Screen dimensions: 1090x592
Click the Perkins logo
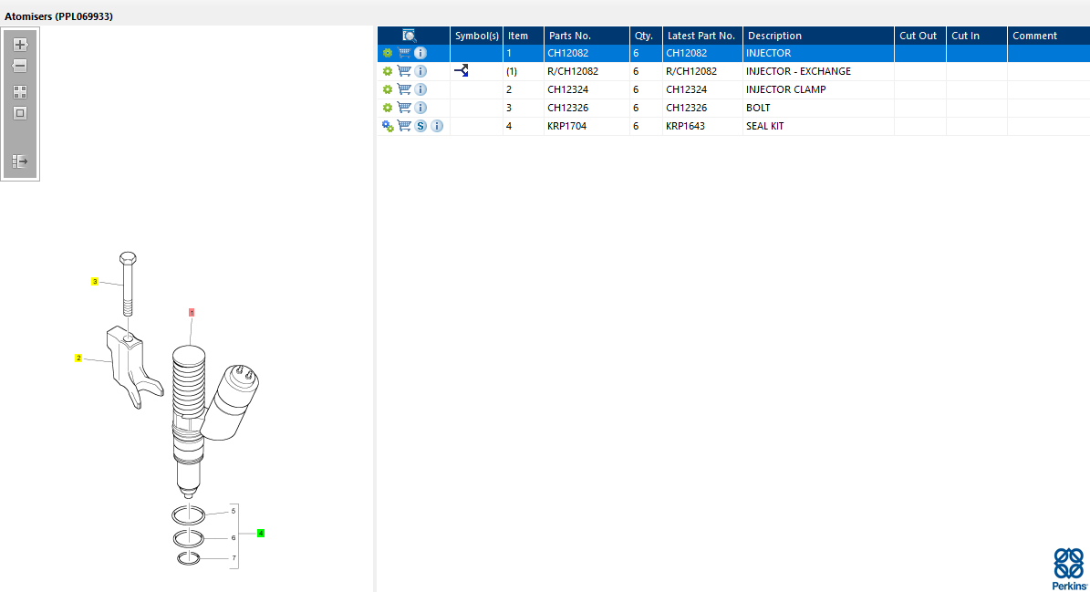pos(1069,569)
